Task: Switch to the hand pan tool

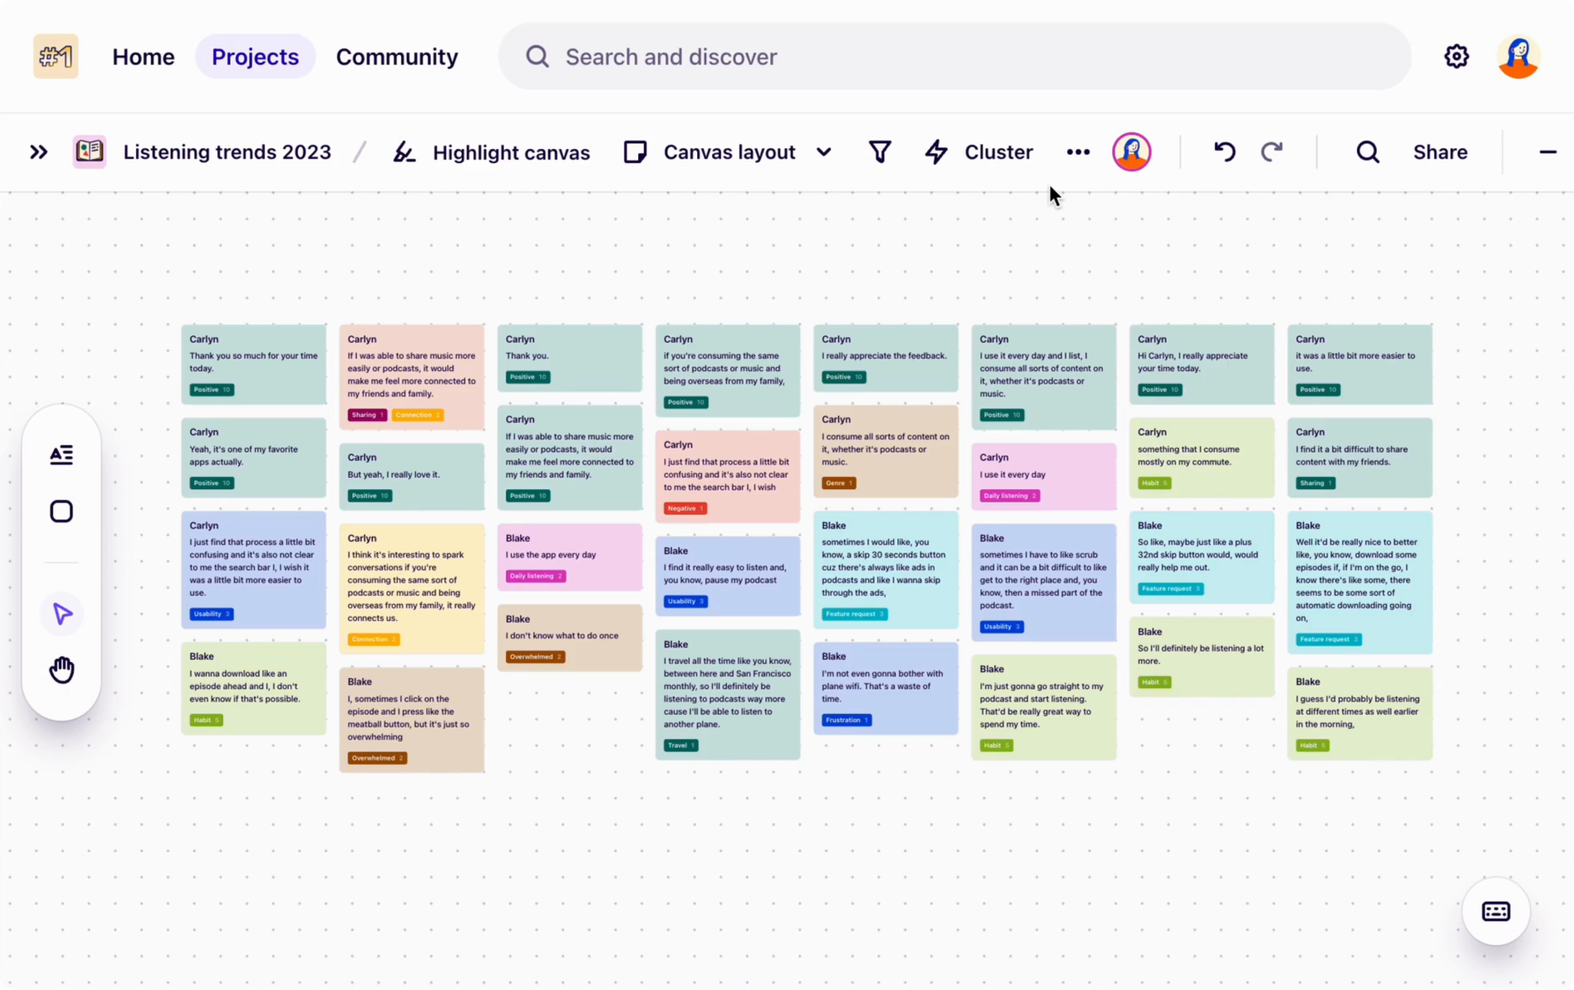Action: click(x=62, y=670)
